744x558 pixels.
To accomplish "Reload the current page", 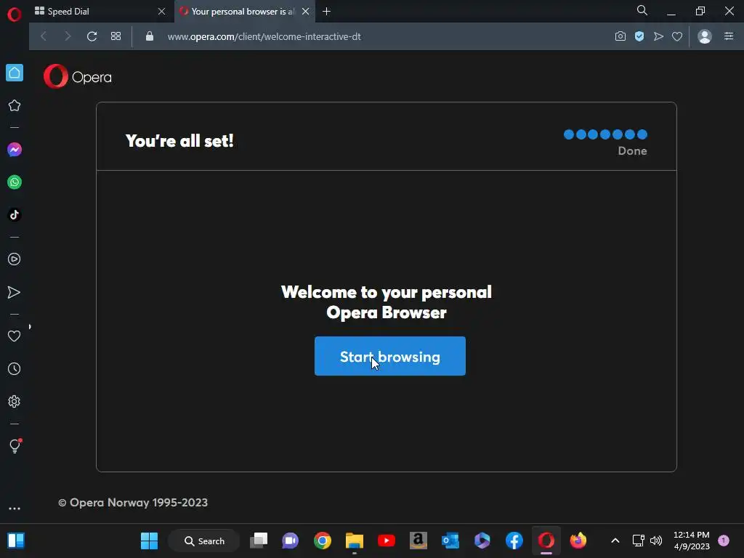I will 92,36.
